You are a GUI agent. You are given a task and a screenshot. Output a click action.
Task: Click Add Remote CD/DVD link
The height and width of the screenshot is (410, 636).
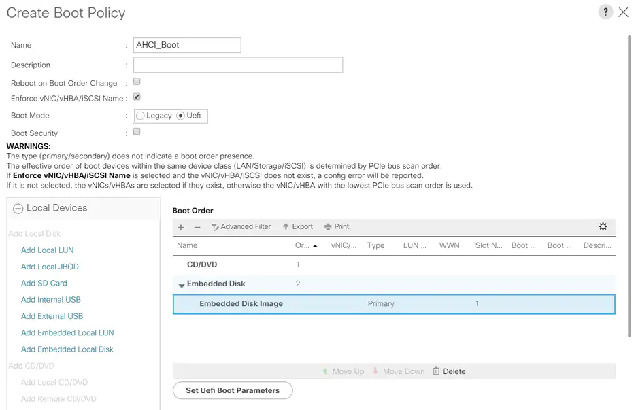(x=58, y=399)
